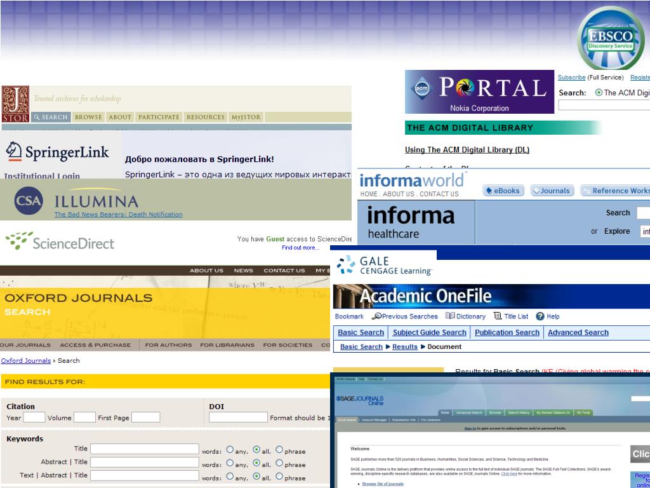The width and height of the screenshot is (650, 488).
Task: Open the RESOURCES menu on JSTOR
Action: click(x=205, y=117)
